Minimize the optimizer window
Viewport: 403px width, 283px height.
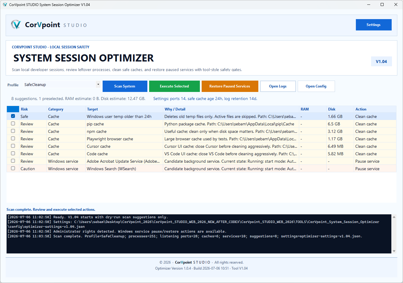(x=368, y=4)
